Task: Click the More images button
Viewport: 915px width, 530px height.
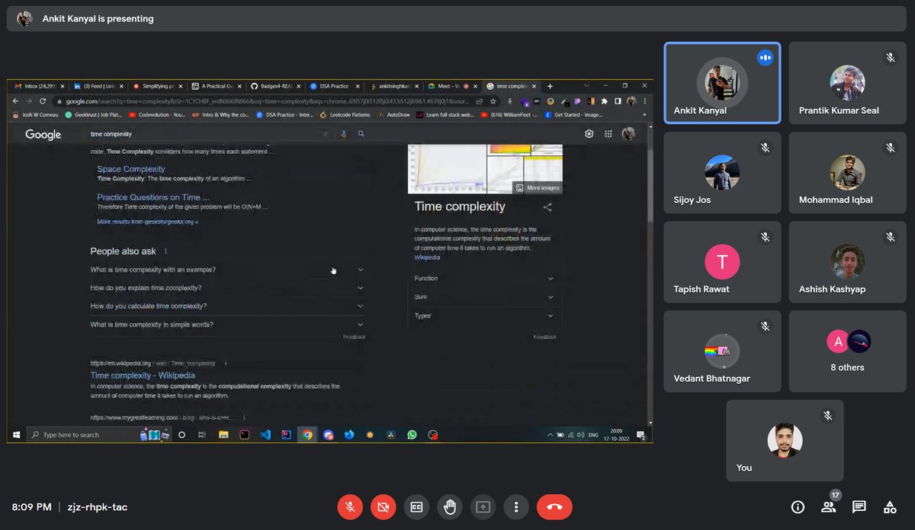Action: pyautogui.click(x=538, y=187)
